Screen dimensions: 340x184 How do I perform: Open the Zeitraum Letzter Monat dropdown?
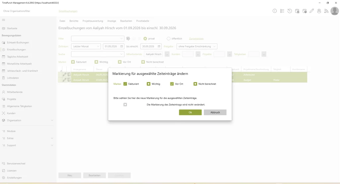click(86, 46)
